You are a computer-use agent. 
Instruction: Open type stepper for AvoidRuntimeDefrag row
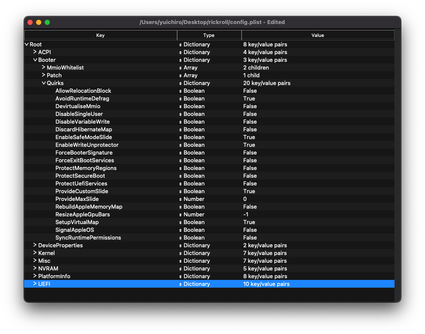(180, 99)
